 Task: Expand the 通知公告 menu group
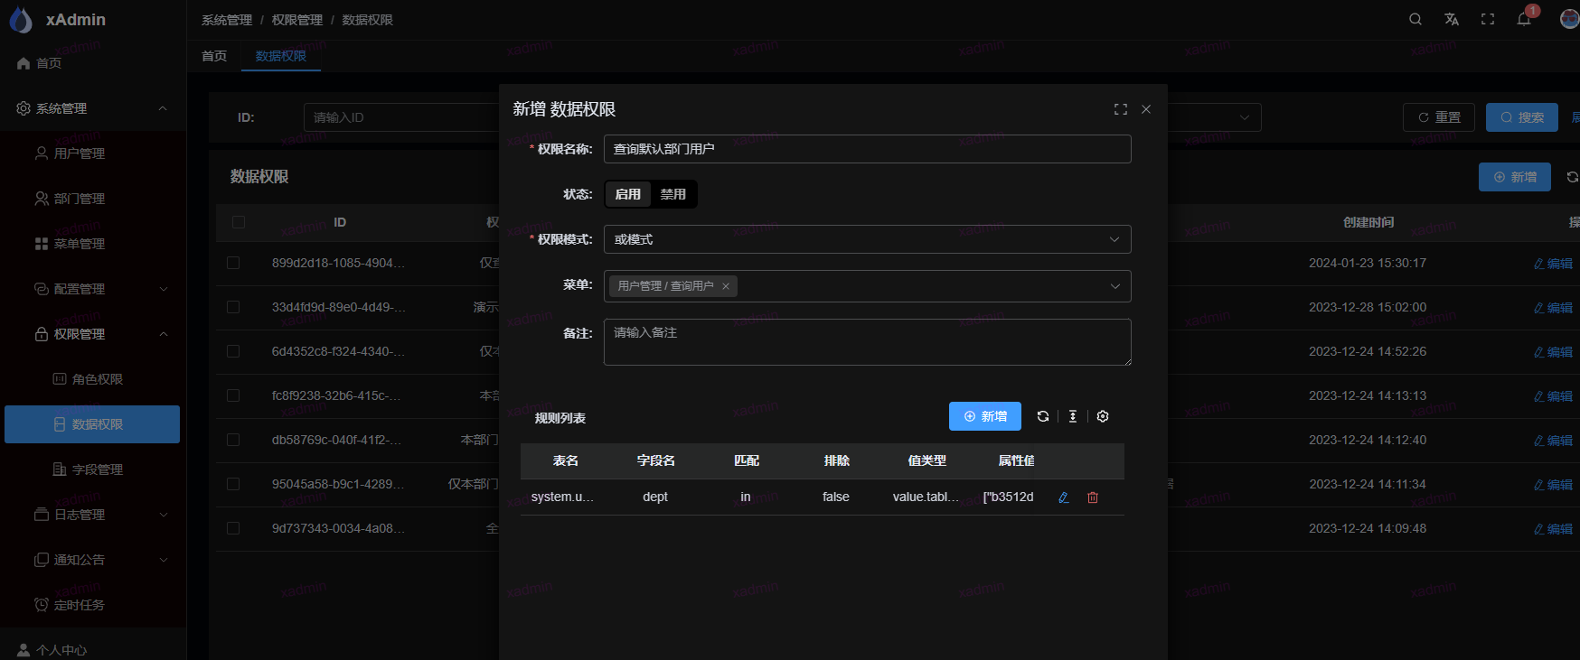[93, 560]
